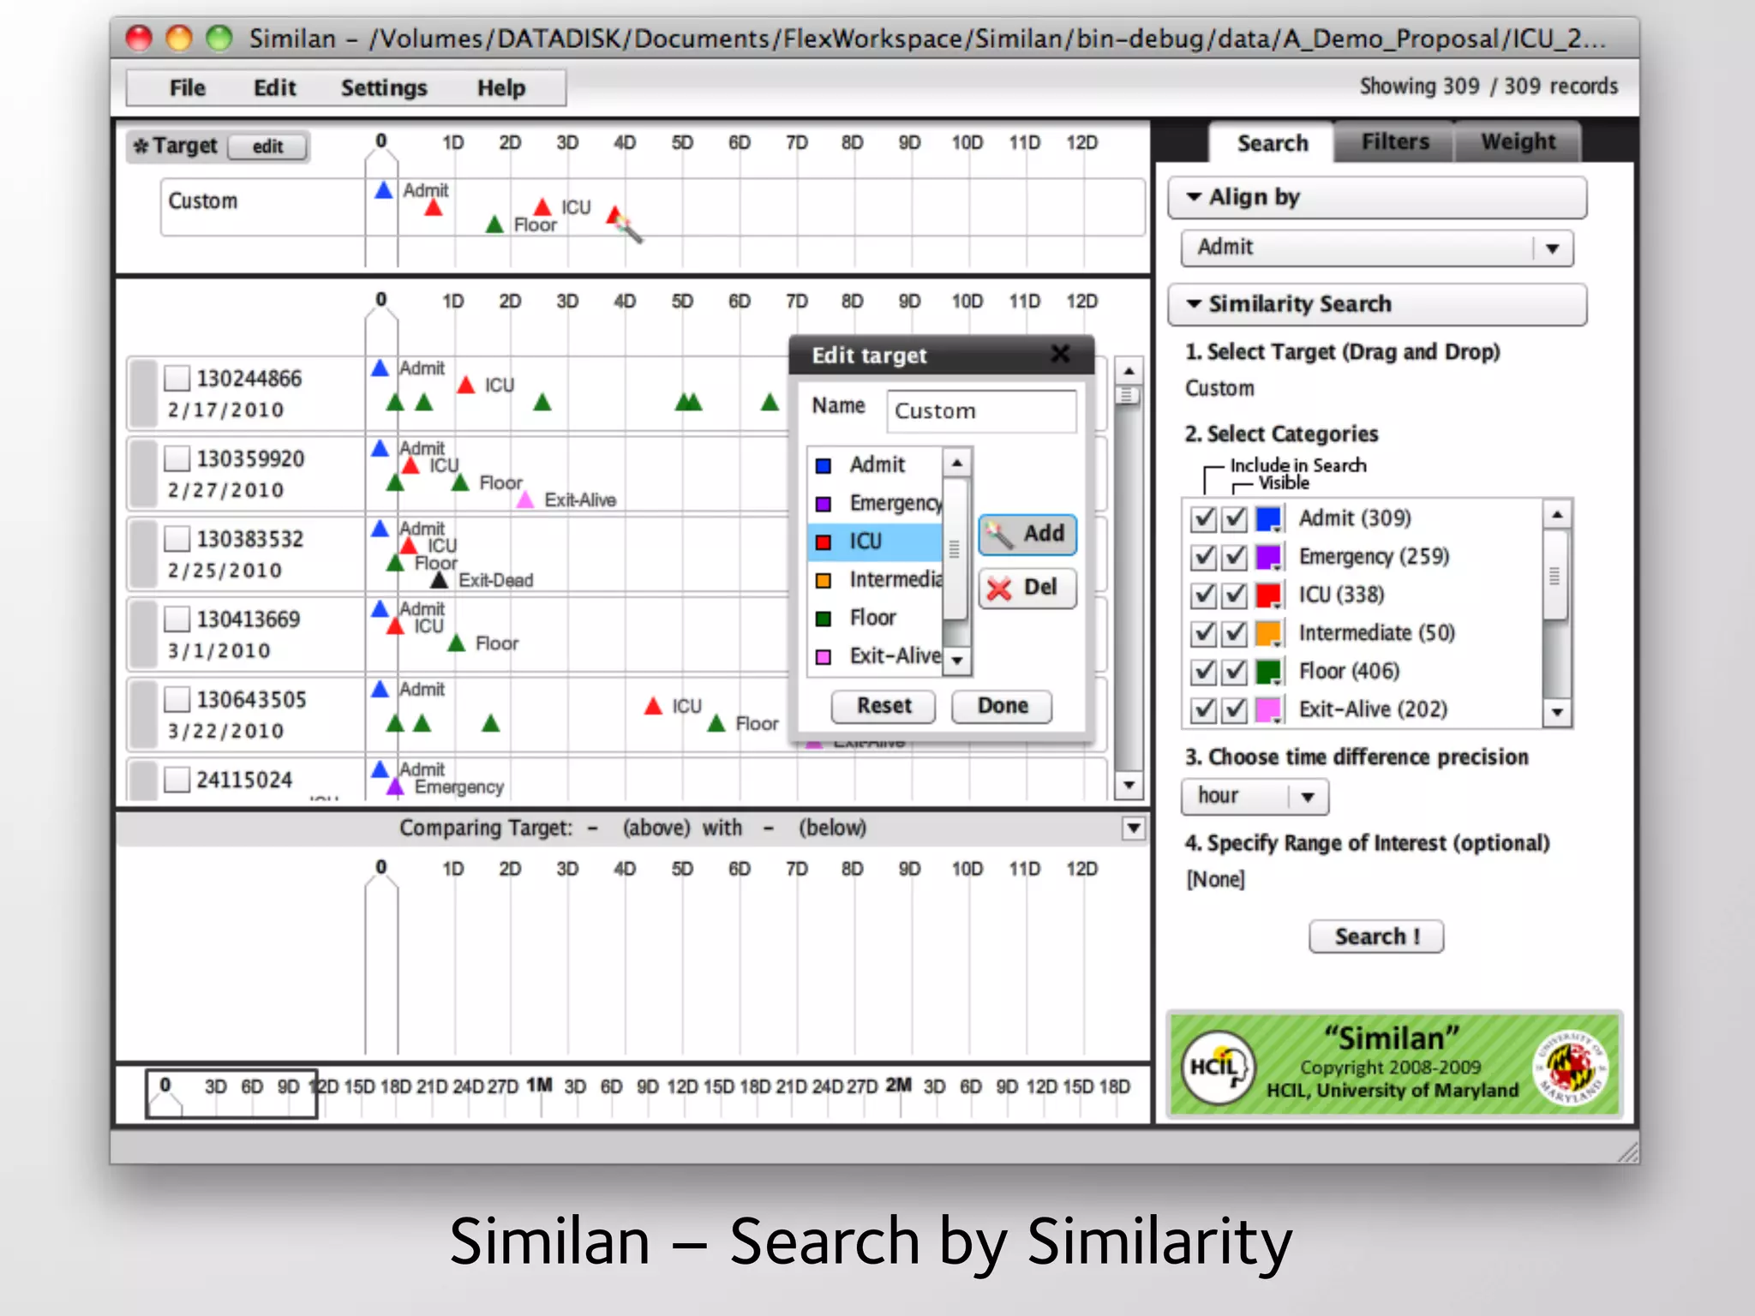Switch to the Weight tab
The width and height of the screenshot is (1755, 1316).
1518,142
